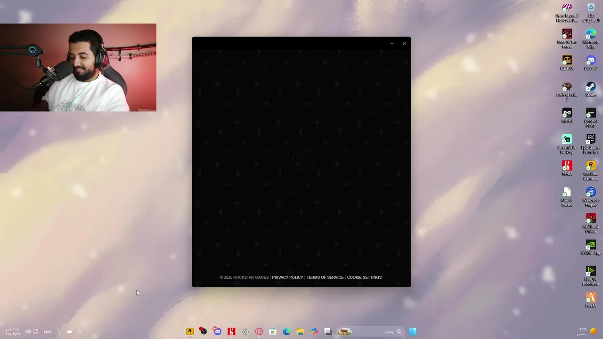Select the FiveM desktop icon

point(591,300)
